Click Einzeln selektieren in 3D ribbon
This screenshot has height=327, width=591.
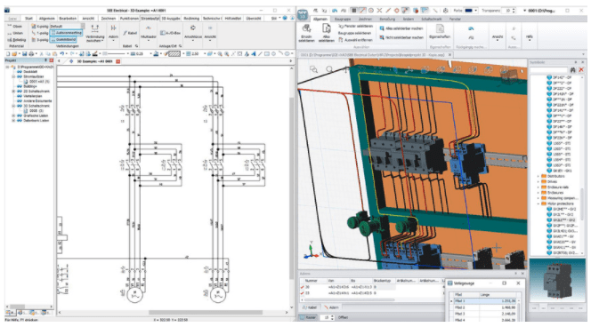point(306,33)
